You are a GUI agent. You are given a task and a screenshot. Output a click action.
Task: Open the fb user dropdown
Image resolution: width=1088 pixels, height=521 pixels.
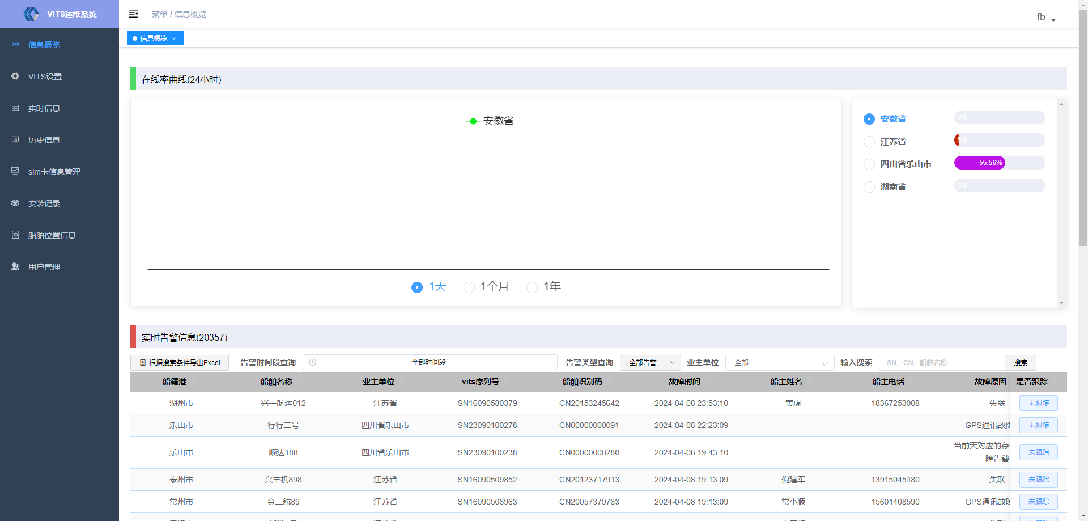[1046, 18]
